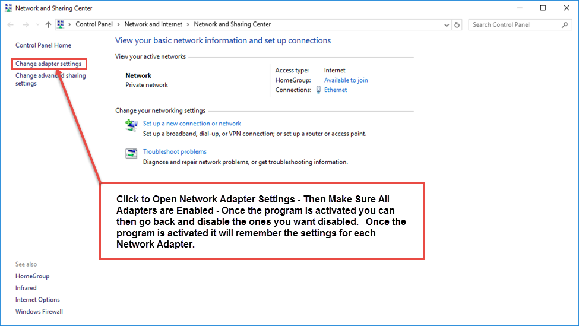Viewport: 579px width, 326px height.
Task: Click the Troubleshoot problems icon
Action: (131, 153)
